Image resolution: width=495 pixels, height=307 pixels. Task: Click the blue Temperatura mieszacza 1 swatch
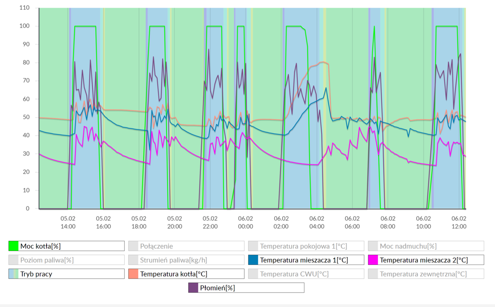click(x=253, y=260)
